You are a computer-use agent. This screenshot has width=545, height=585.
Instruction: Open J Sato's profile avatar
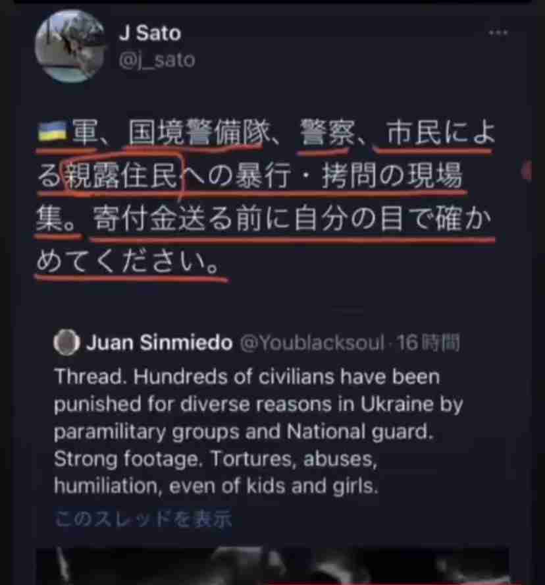(70, 46)
